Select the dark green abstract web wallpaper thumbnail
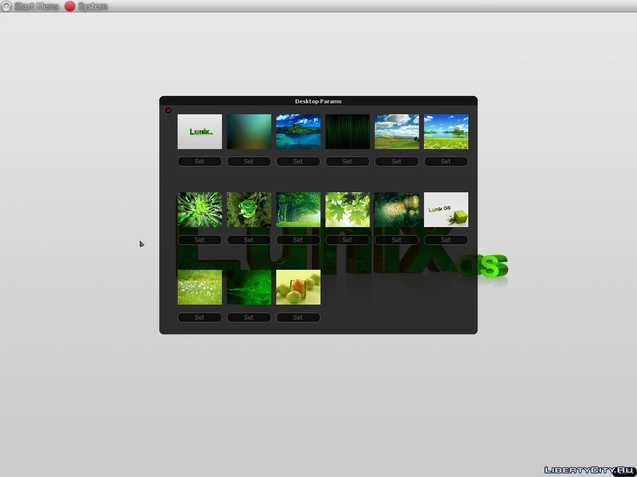This screenshot has height=477, width=637. (249, 287)
